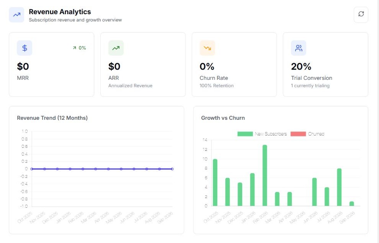Click the 'Revenue Trend (12 Months)' title
Image resolution: width=379 pixels, height=243 pixels.
tap(52, 118)
